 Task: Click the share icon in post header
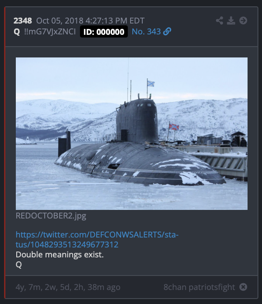220,20
